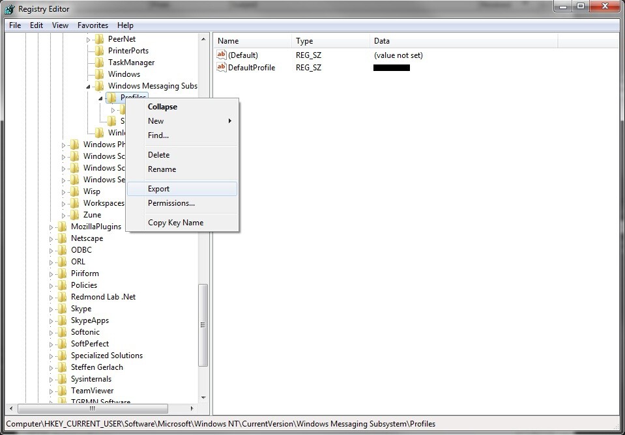Image resolution: width=625 pixels, height=435 pixels.
Task: Open the Favorites menu
Action: coord(93,25)
